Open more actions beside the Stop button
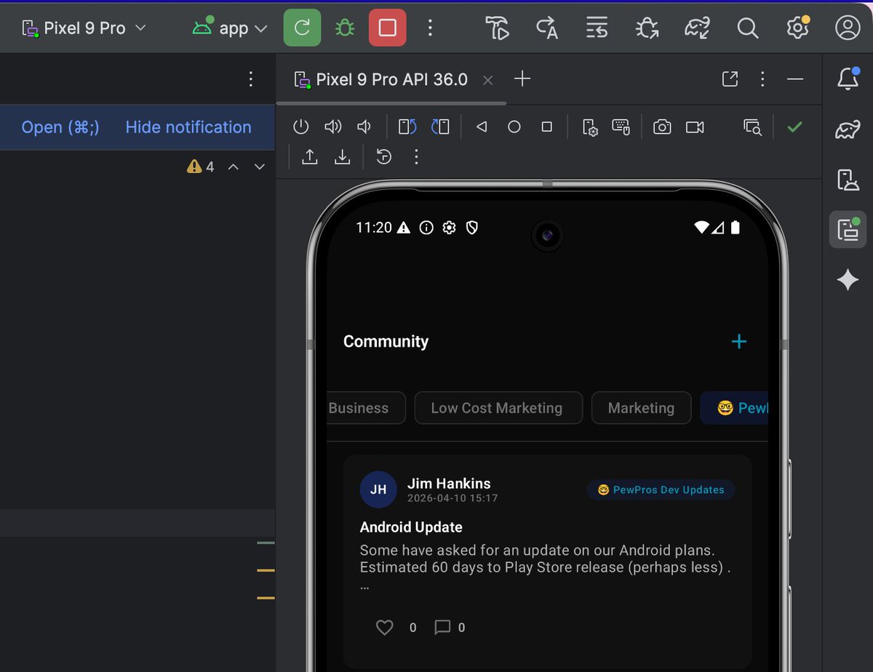The height and width of the screenshot is (672, 873). 430,28
